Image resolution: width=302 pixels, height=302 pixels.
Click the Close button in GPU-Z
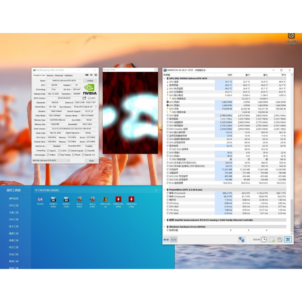pyautogui.click(x=91, y=161)
